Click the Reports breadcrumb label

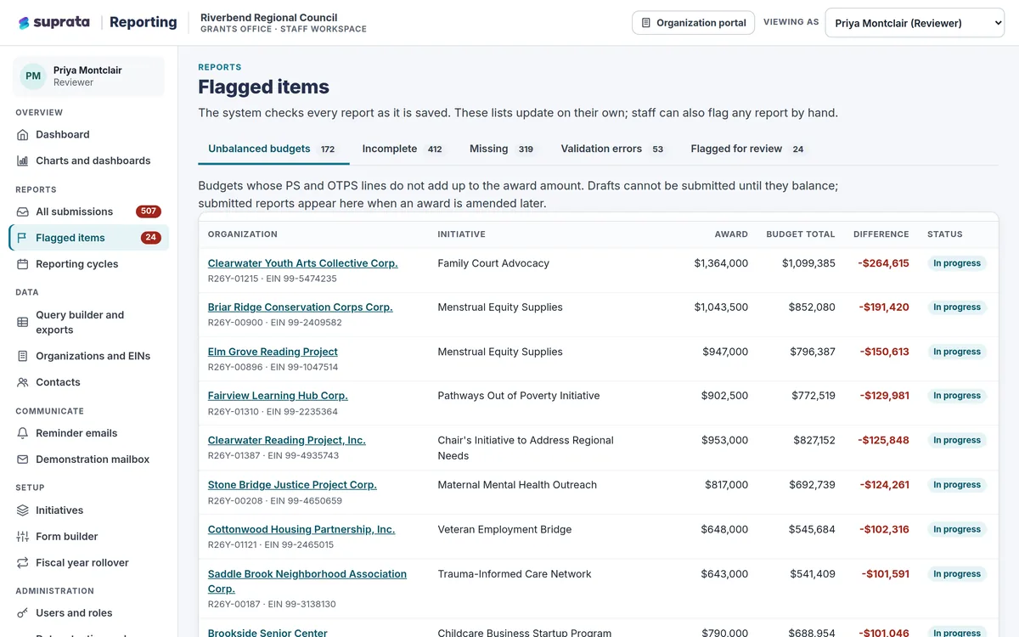[x=220, y=67]
